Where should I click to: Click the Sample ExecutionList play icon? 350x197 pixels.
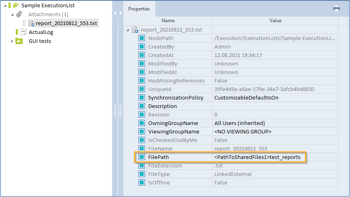pyautogui.click(x=16, y=6)
